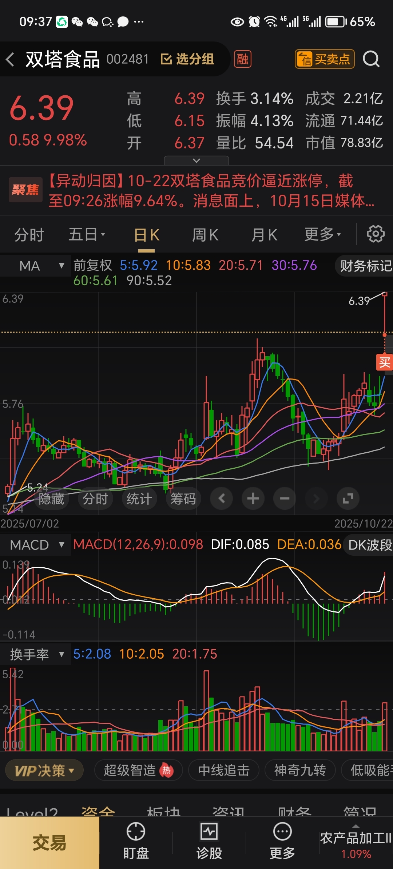Tap the battery indicator in status bar
This screenshot has width=393, height=869.
tap(337, 22)
